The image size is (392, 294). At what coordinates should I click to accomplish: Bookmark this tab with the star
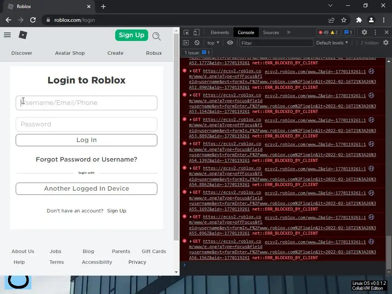pos(344,20)
